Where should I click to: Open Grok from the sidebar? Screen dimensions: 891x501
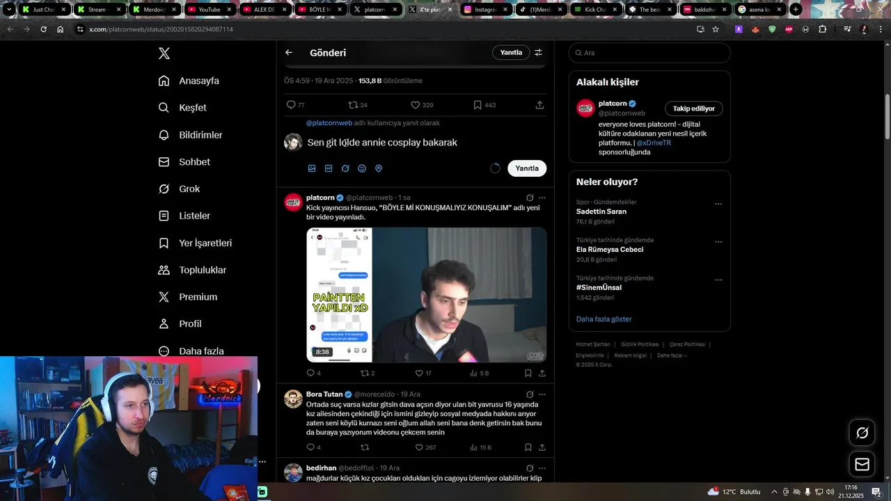tap(179, 189)
